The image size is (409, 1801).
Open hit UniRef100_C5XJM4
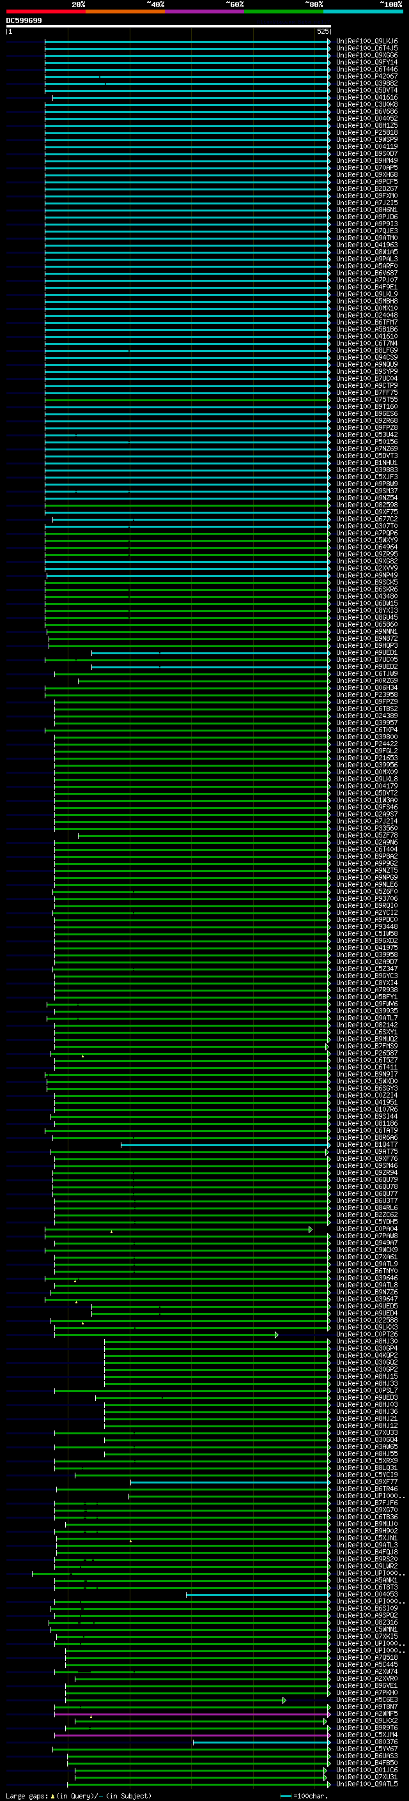366,1735
